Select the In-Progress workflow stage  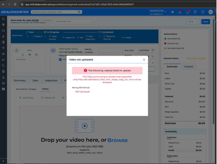52,32
